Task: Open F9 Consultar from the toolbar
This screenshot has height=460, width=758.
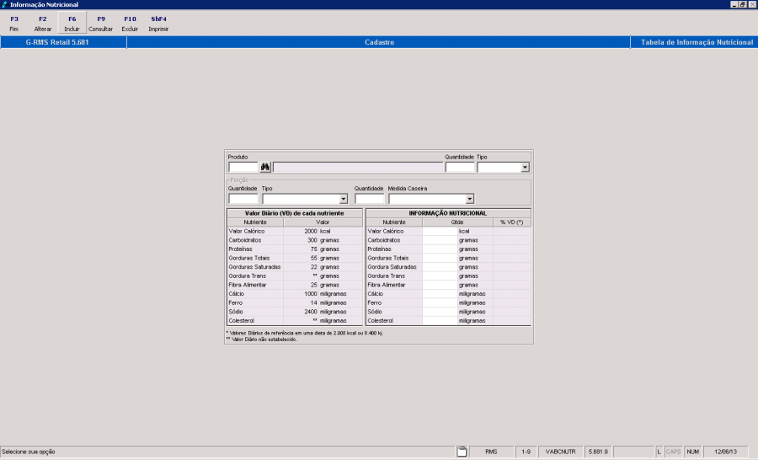Action: click(100, 24)
